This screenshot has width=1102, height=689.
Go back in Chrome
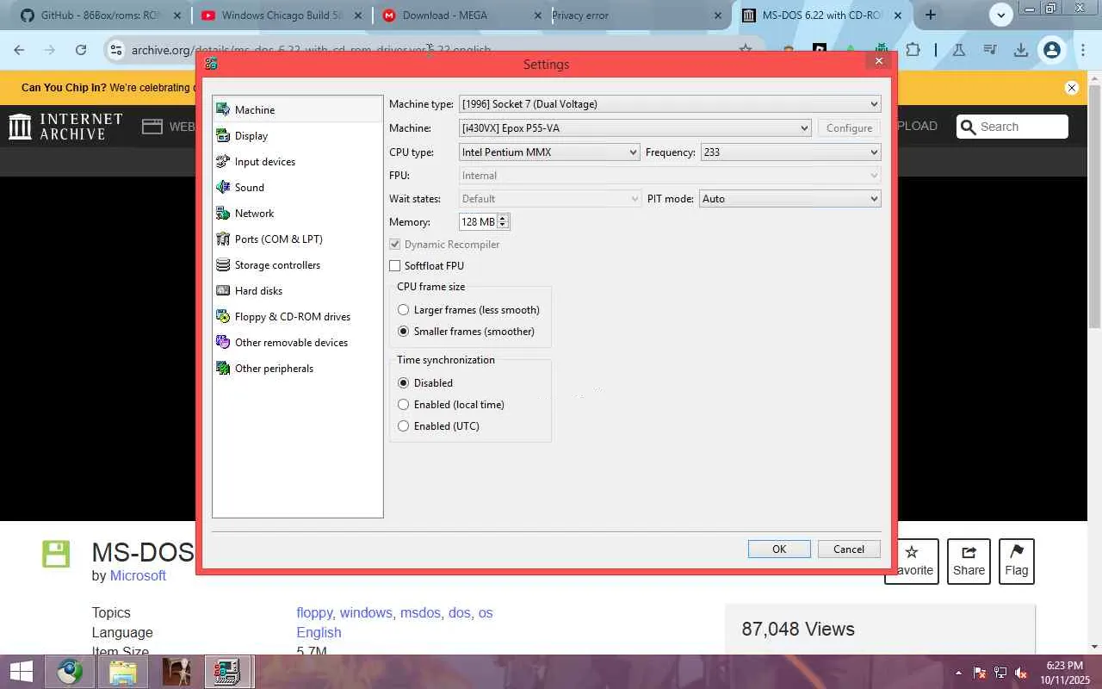point(19,50)
